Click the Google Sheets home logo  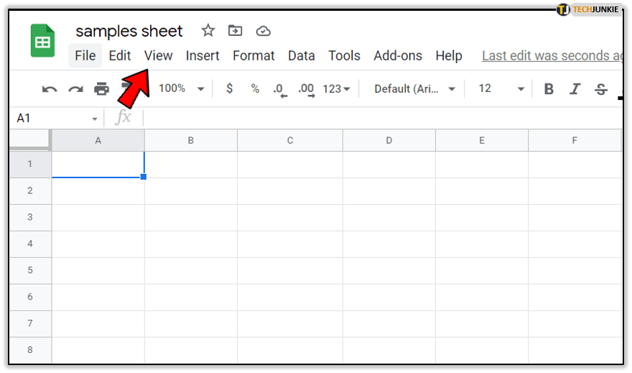tap(43, 41)
